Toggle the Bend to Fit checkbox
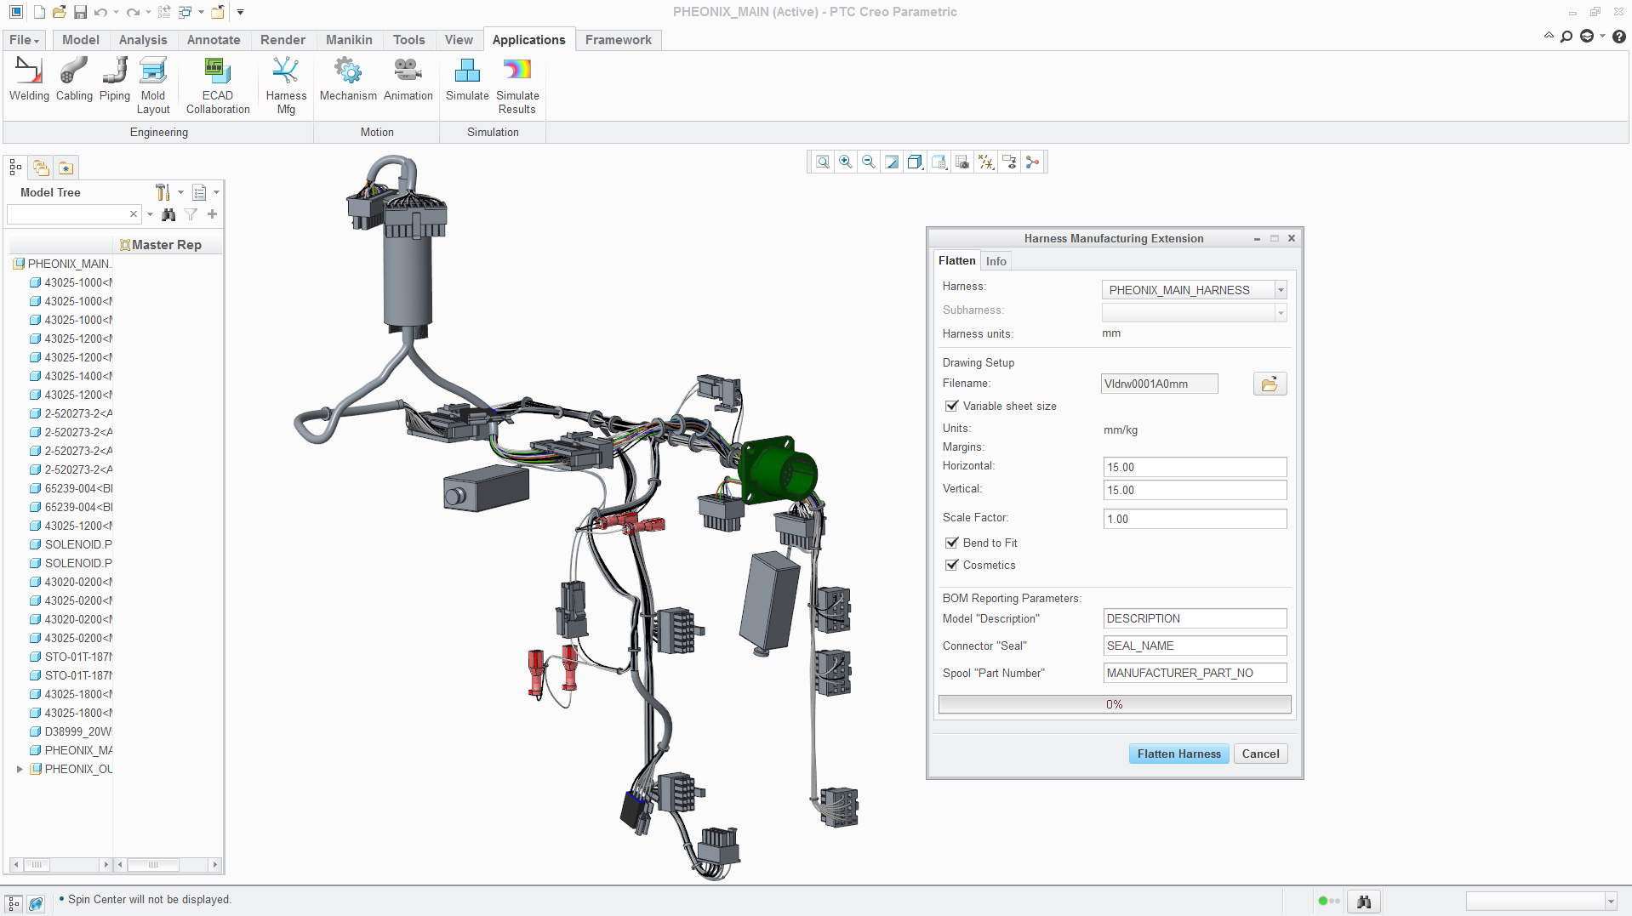Screen dimensions: 1632x916 (x=952, y=543)
